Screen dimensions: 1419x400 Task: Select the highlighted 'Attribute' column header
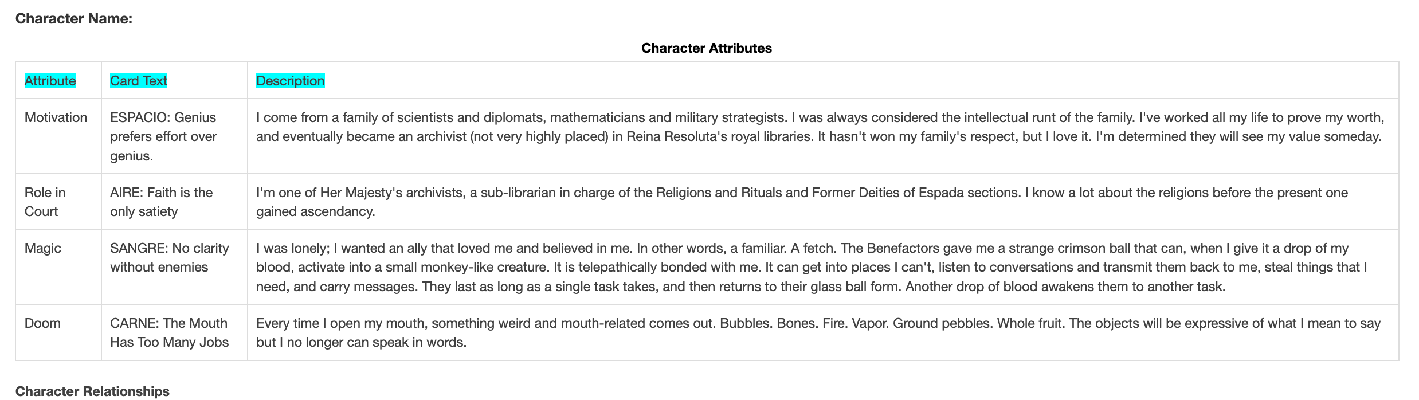coord(50,81)
